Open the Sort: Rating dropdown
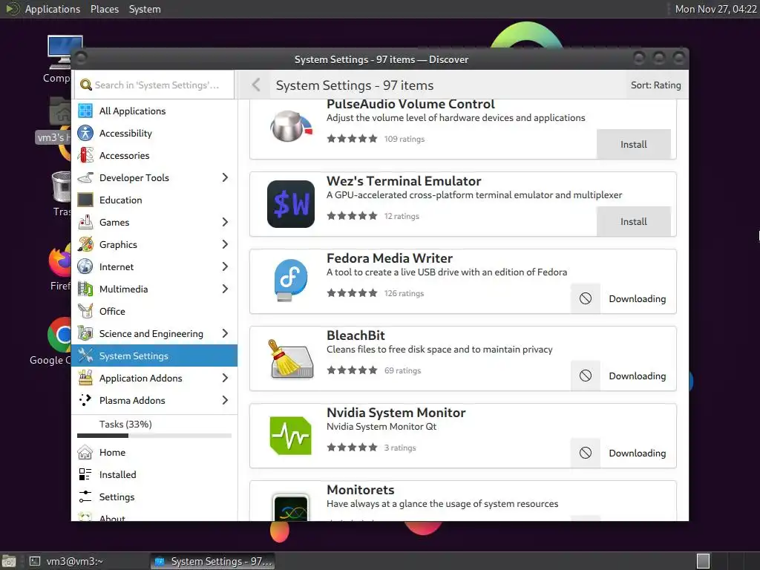 click(x=655, y=85)
